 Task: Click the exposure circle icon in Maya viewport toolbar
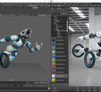point(28,15)
